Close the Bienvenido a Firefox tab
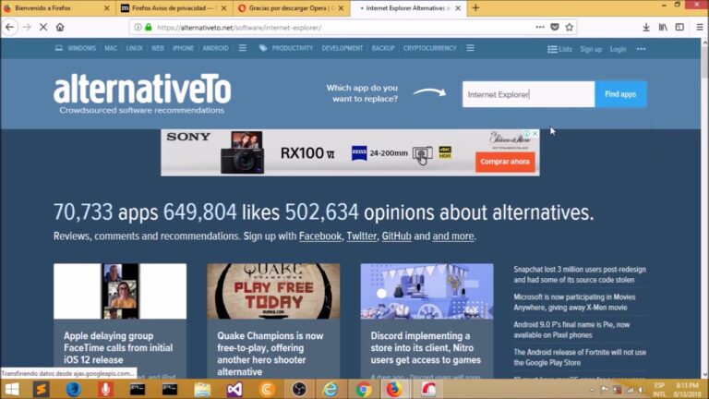Image resolution: width=709 pixels, height=399 pixels. coord(107,8)
